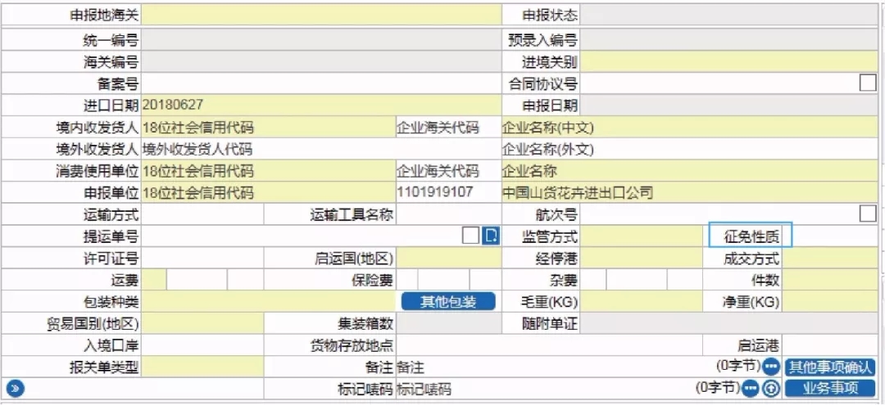
Task: Tick the 合同协议号 row checkbox
Action: pos(867,83)
